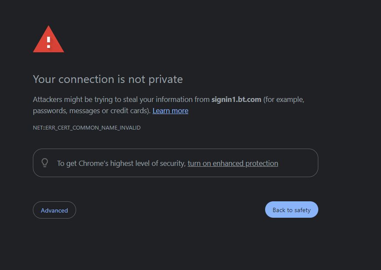Open the Learn more link
This screenshot has height=270, width=381.
[170, 111]
